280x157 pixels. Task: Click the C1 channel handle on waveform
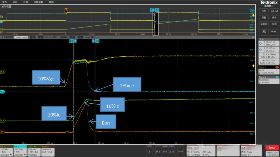point(3,72)
